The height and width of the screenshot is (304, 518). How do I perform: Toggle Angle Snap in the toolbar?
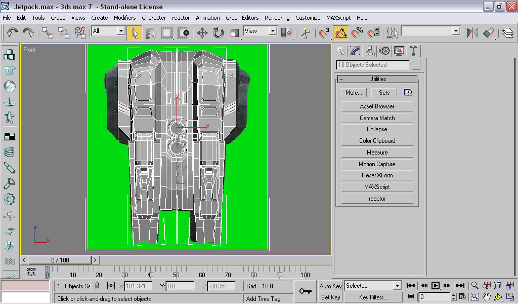[x=341, y=33]
